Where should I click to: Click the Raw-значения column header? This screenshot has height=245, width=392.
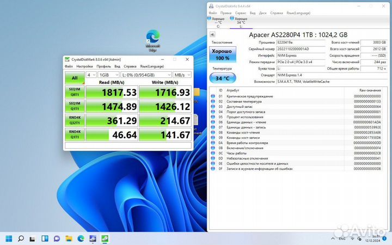point(370,90)
